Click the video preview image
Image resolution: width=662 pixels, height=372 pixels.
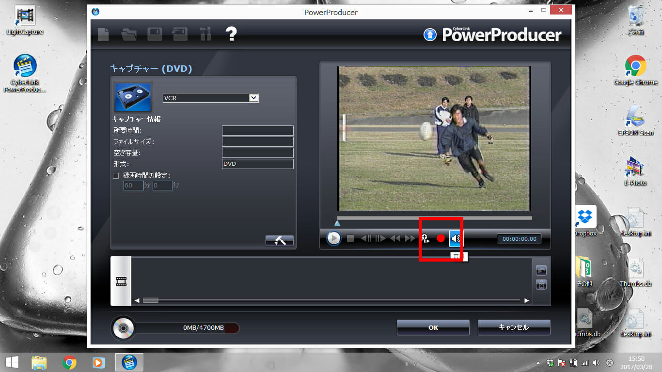tap(434, 139)
